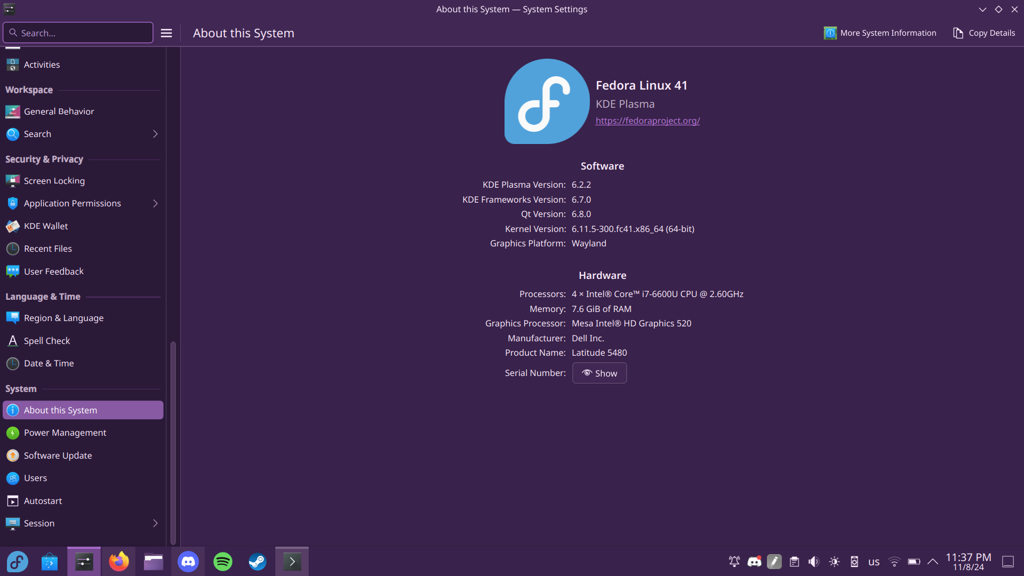1024x576 pixels.
Task: Click the Power Management icon
Action: point(13,433)
